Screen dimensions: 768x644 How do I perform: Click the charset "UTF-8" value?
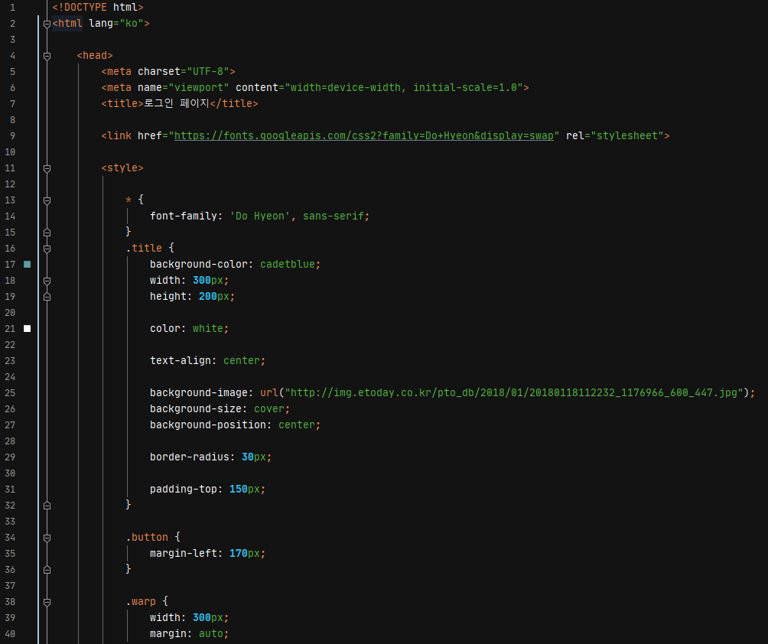208,71
